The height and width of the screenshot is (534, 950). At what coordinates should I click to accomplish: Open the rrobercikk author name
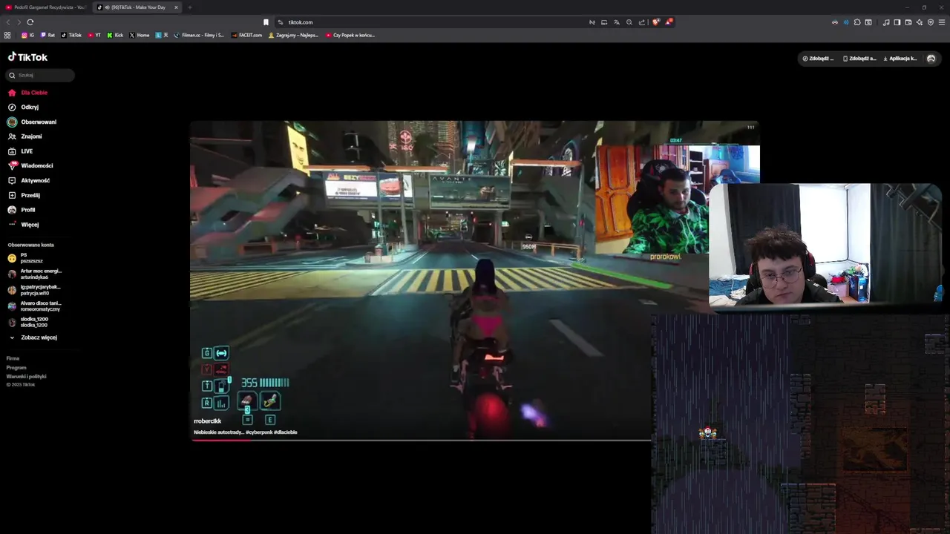tap(208, 421)
